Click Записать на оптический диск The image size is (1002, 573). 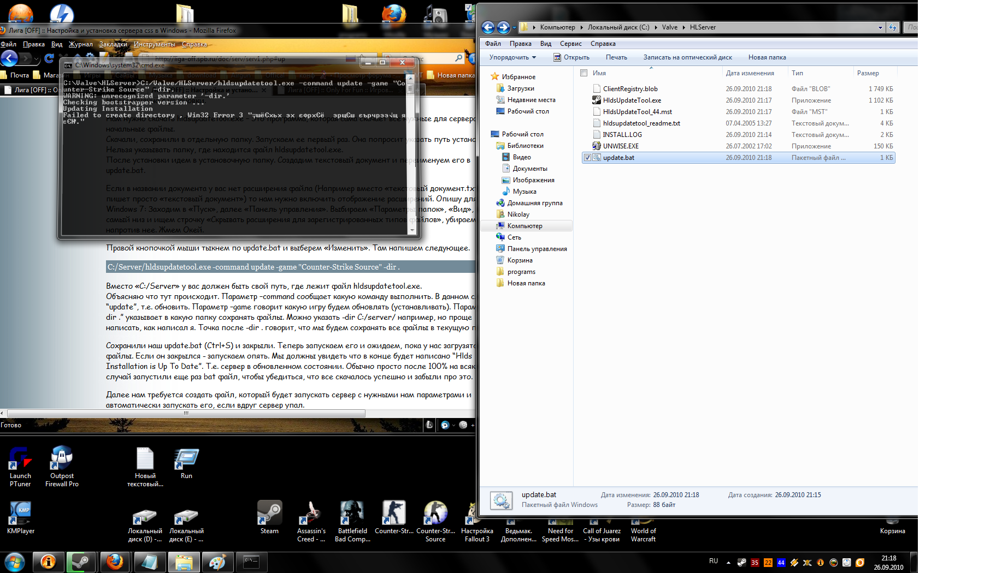688,57
